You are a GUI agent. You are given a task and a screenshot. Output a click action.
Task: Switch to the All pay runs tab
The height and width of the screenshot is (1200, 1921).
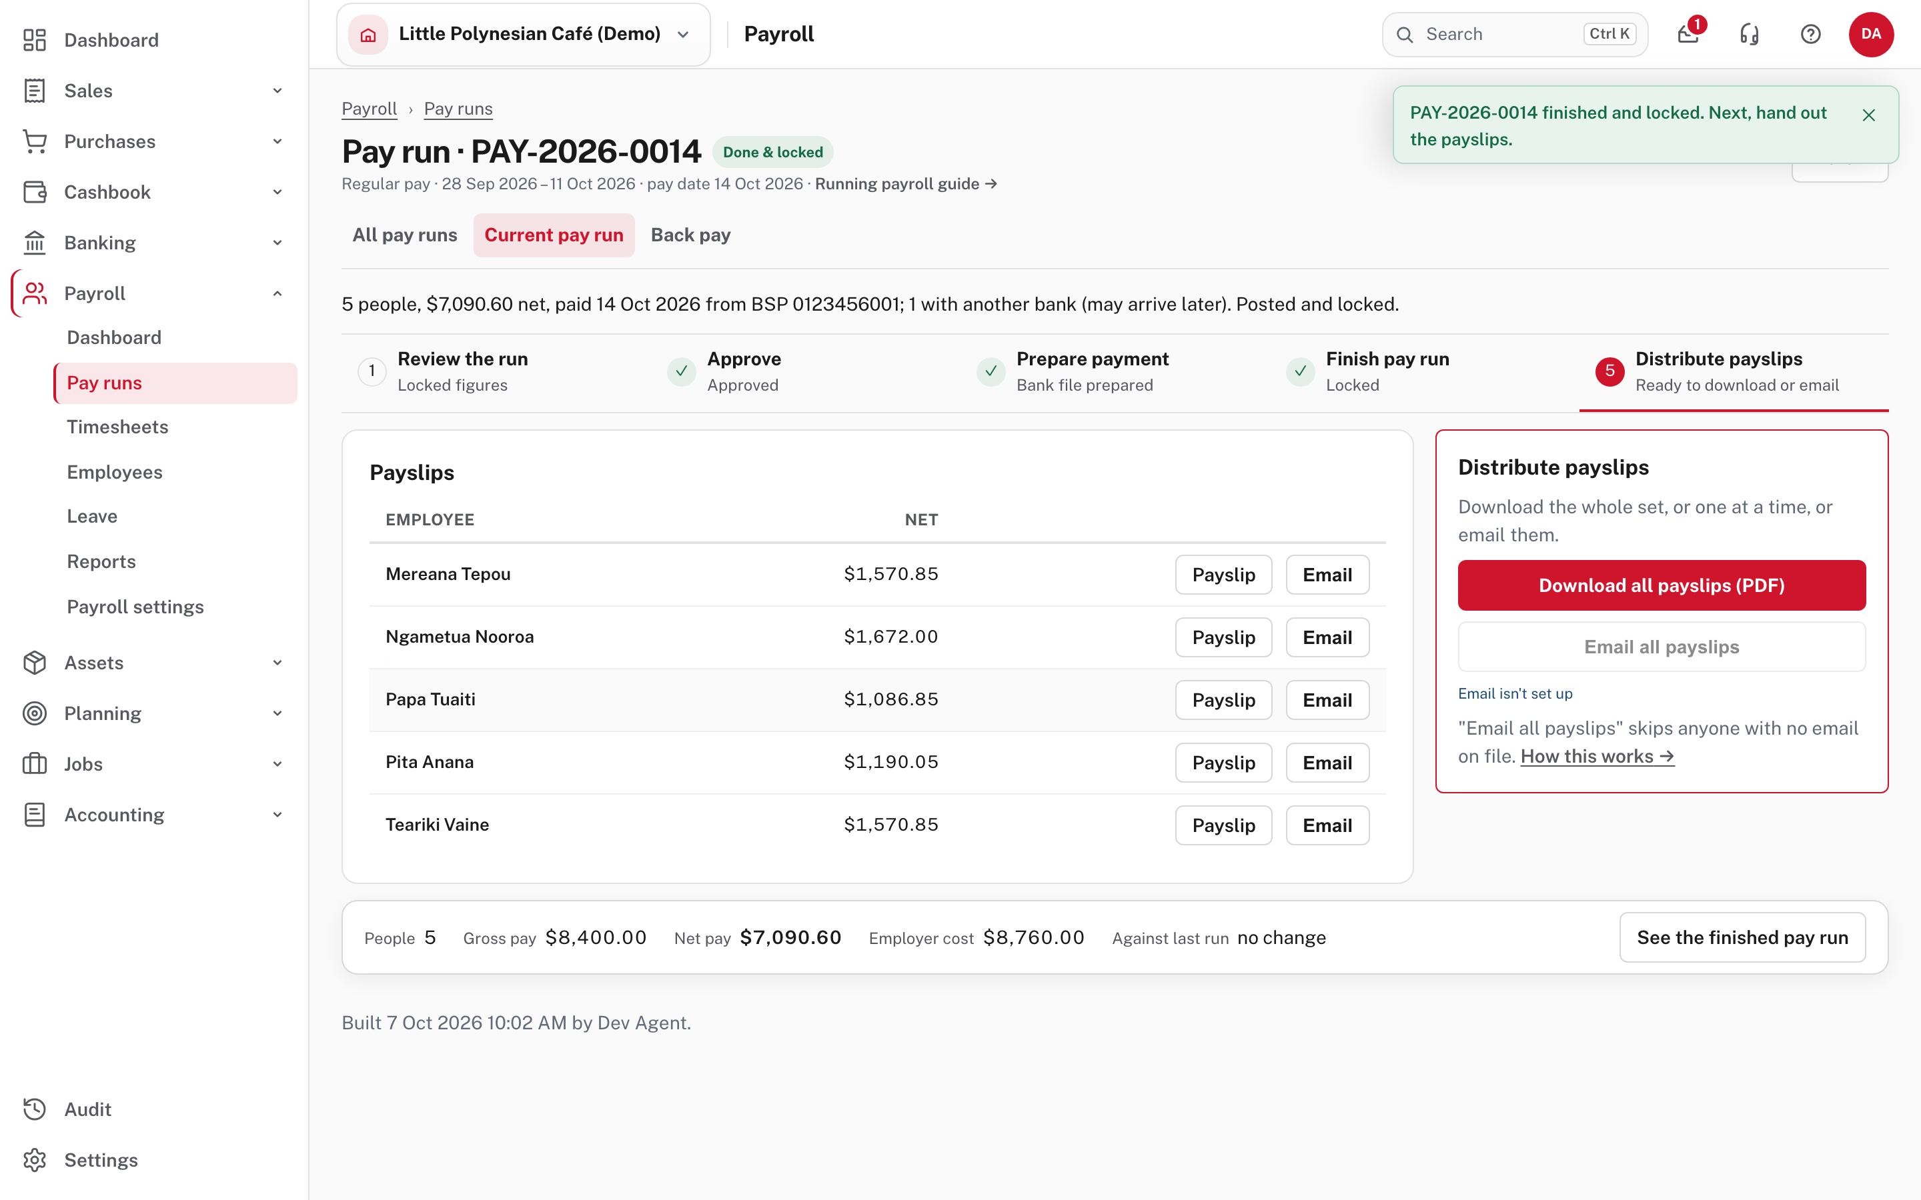(405, 235)
